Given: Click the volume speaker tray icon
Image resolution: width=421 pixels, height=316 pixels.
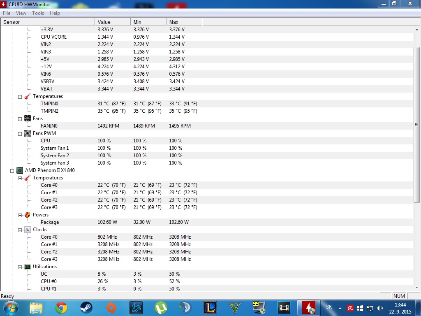Looking at the screenshot, I should pyautogui.click(x=379, y=308).
